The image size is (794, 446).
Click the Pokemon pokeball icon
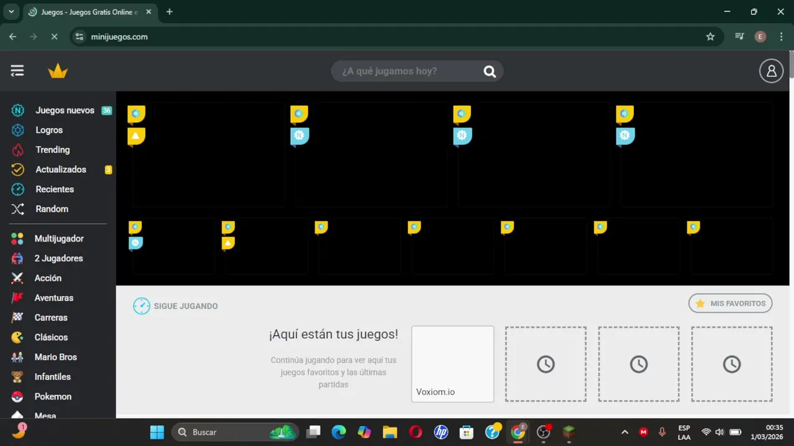17,396
